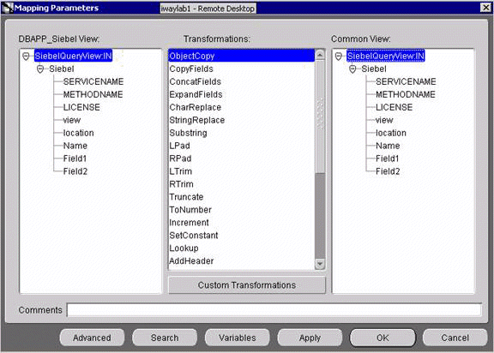Choose ObjectCopy transformation
The height and width of the screenshot is (353, 494).
click(241, 56)
